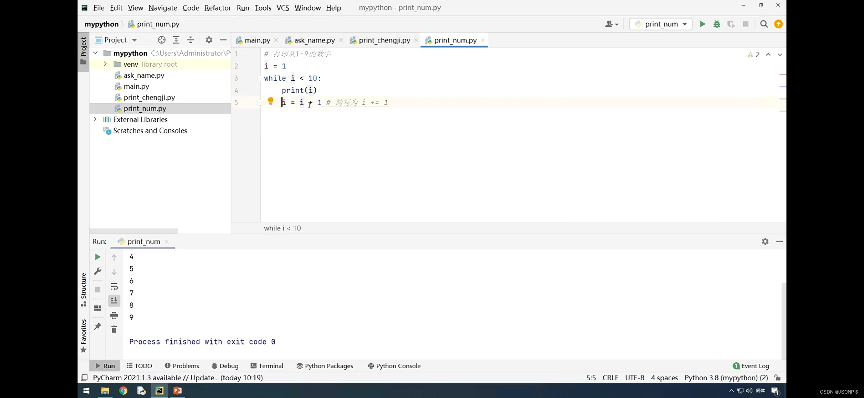864x398 pixels.
Task: Open the Tools menu
Action: coord(263,8)
